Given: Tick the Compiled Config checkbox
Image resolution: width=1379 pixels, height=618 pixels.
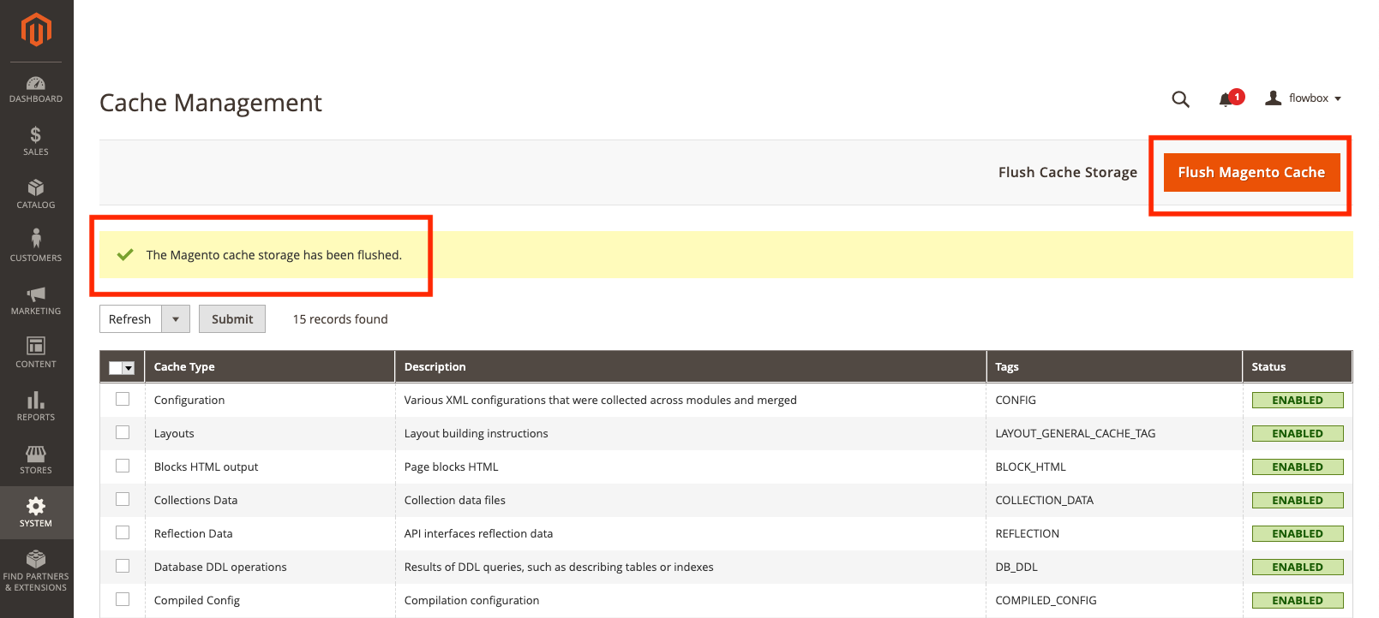Looking at the screenshot, I should pos(123,600).
